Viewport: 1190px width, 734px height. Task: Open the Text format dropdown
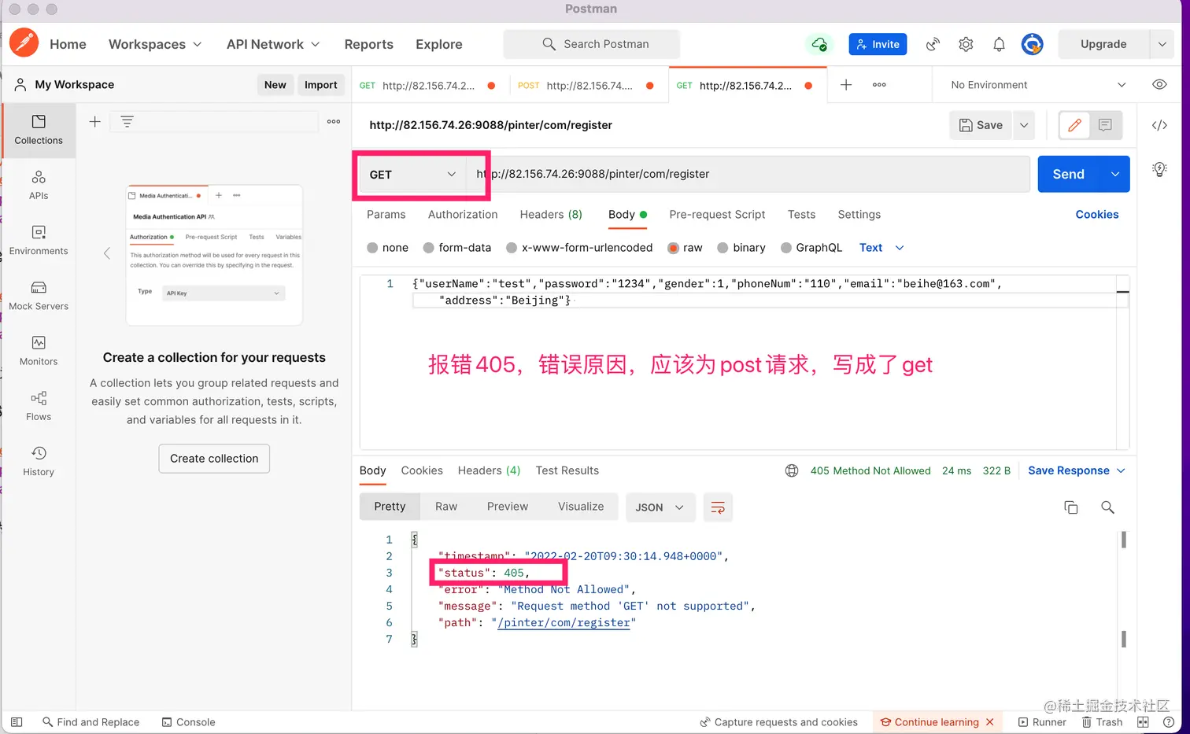pyautogui.click(x=881, y=248)
